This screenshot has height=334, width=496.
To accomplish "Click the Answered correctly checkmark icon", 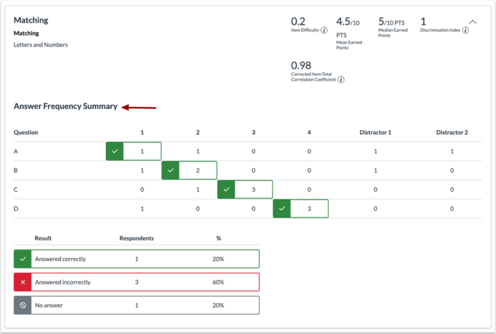I will point(23,259).
